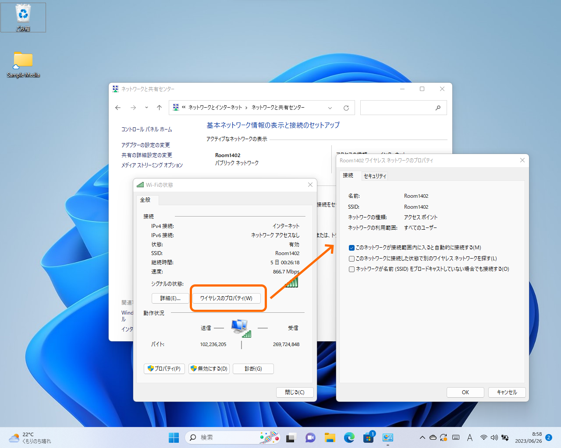The width and height of the screenshot is (561, 448).
Task: Expand hidden icons in the system tray
Action: pos(422,437)
